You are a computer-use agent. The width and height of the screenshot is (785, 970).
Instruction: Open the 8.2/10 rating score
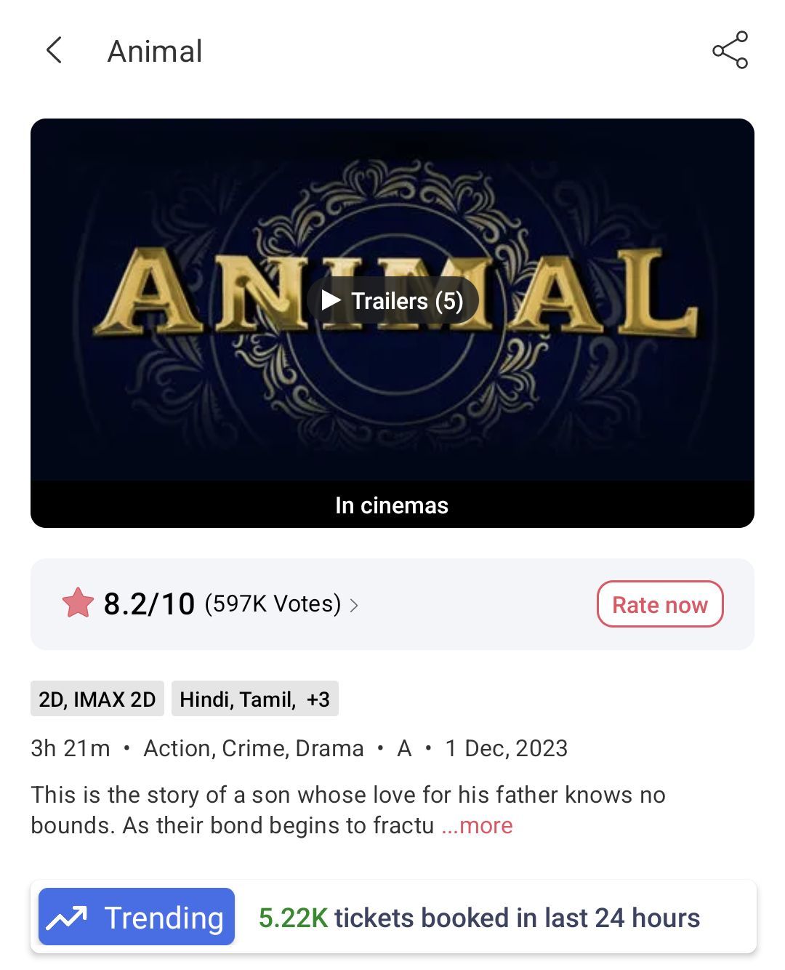click(x=149, y=604)
